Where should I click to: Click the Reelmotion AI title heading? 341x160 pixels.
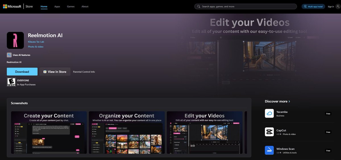coord(45,35)
